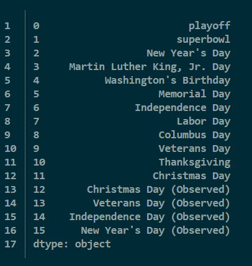Click New Year's Day (Observed) entry
Viewport: 252px width, 266px height.
click(156, 231)
